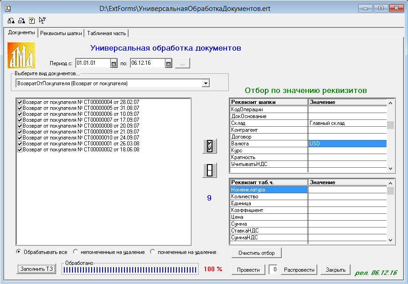The width and height of the screenshot is (408, 284).
Task: Select the 'Номенклатура' row
Action: [308, 190]
